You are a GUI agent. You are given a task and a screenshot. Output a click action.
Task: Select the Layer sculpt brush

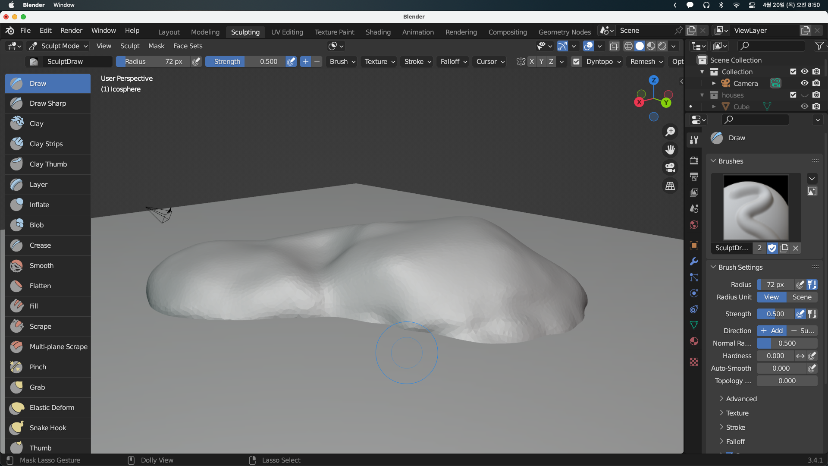click(48, 185)
